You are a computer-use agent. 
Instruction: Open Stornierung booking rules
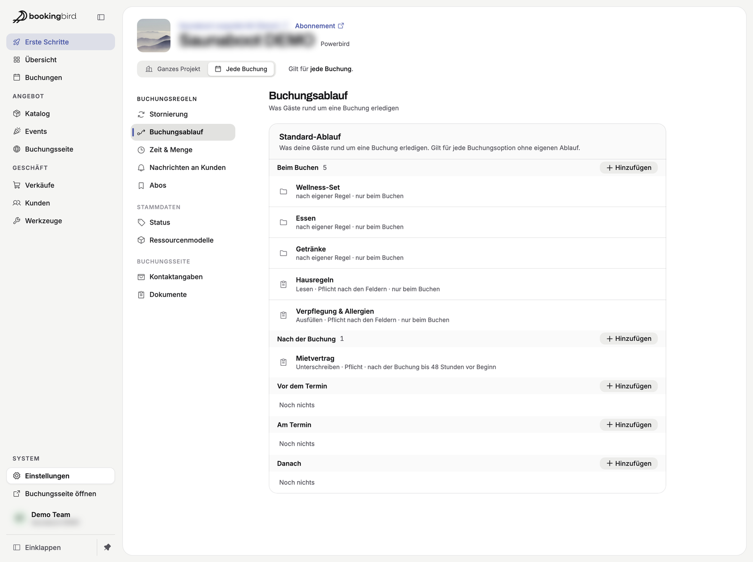[x=183, y=114]
